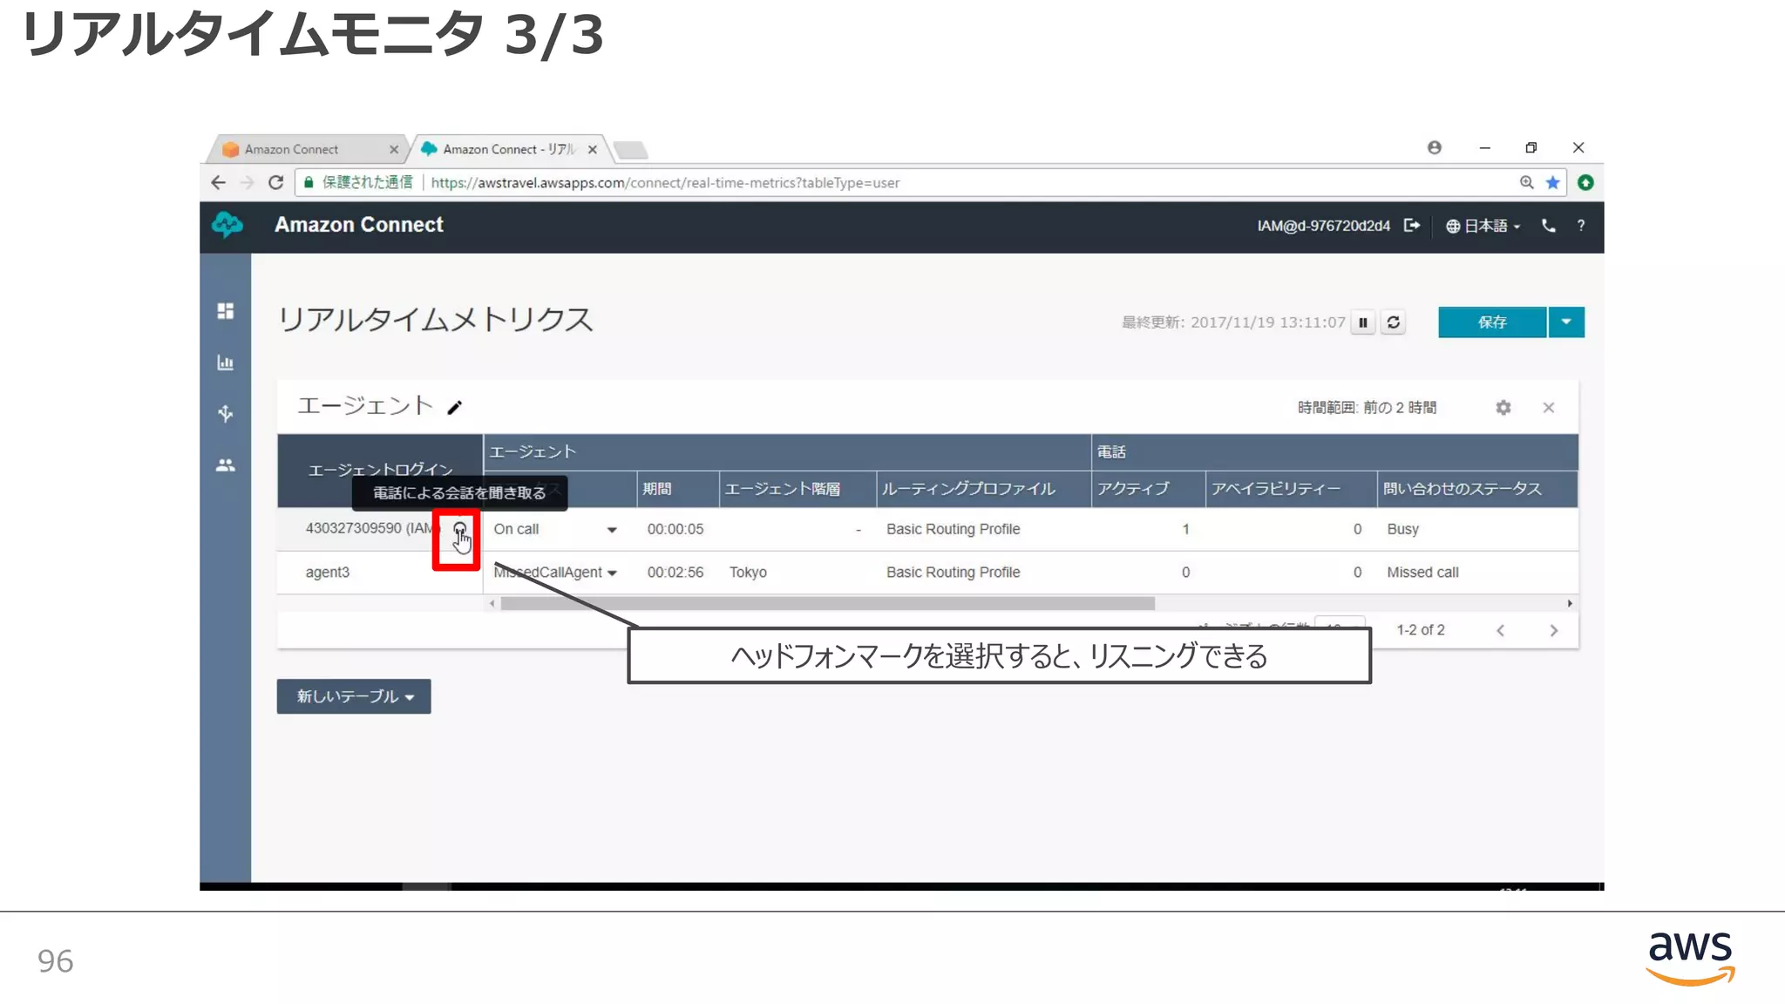Click the bookmark star in address bar
The height and width of the screenshot is (1004, 1785).
coord(1552,182)
